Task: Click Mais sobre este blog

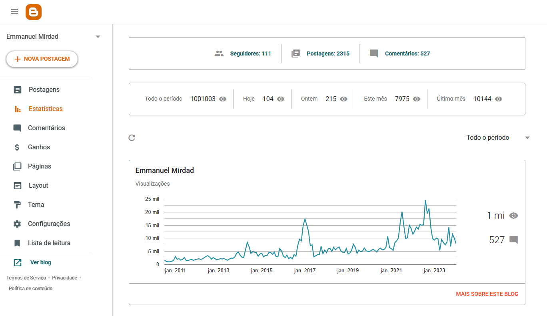Action: [487, 294]
